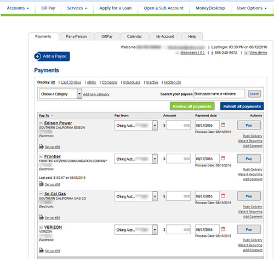Click eBill icon under Edison Power
Screen dimensions: 274x260
pyautogui.click(x=41, y=146)
